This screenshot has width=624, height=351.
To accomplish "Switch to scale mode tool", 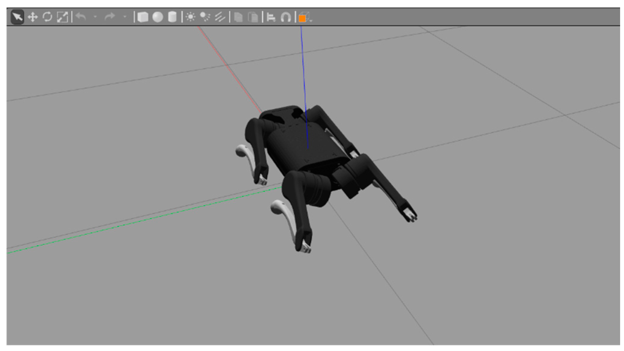I will [62, 17].
